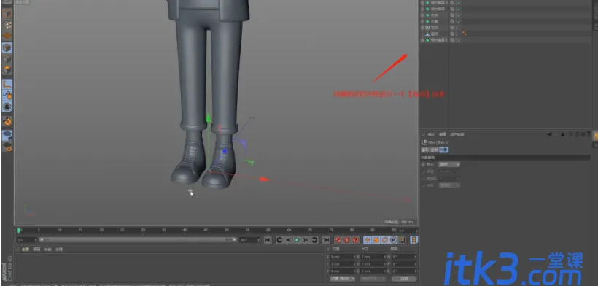Click Attribute Manager up arrow icon

[x=562, y=134]
